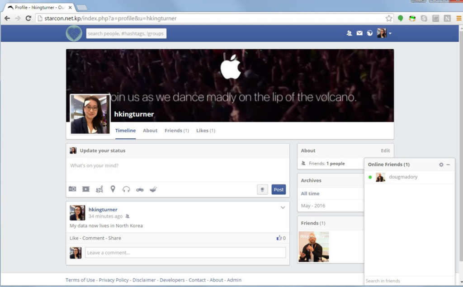Go back to the previous page
The image size is (463, 287).
tap(7, 19)
